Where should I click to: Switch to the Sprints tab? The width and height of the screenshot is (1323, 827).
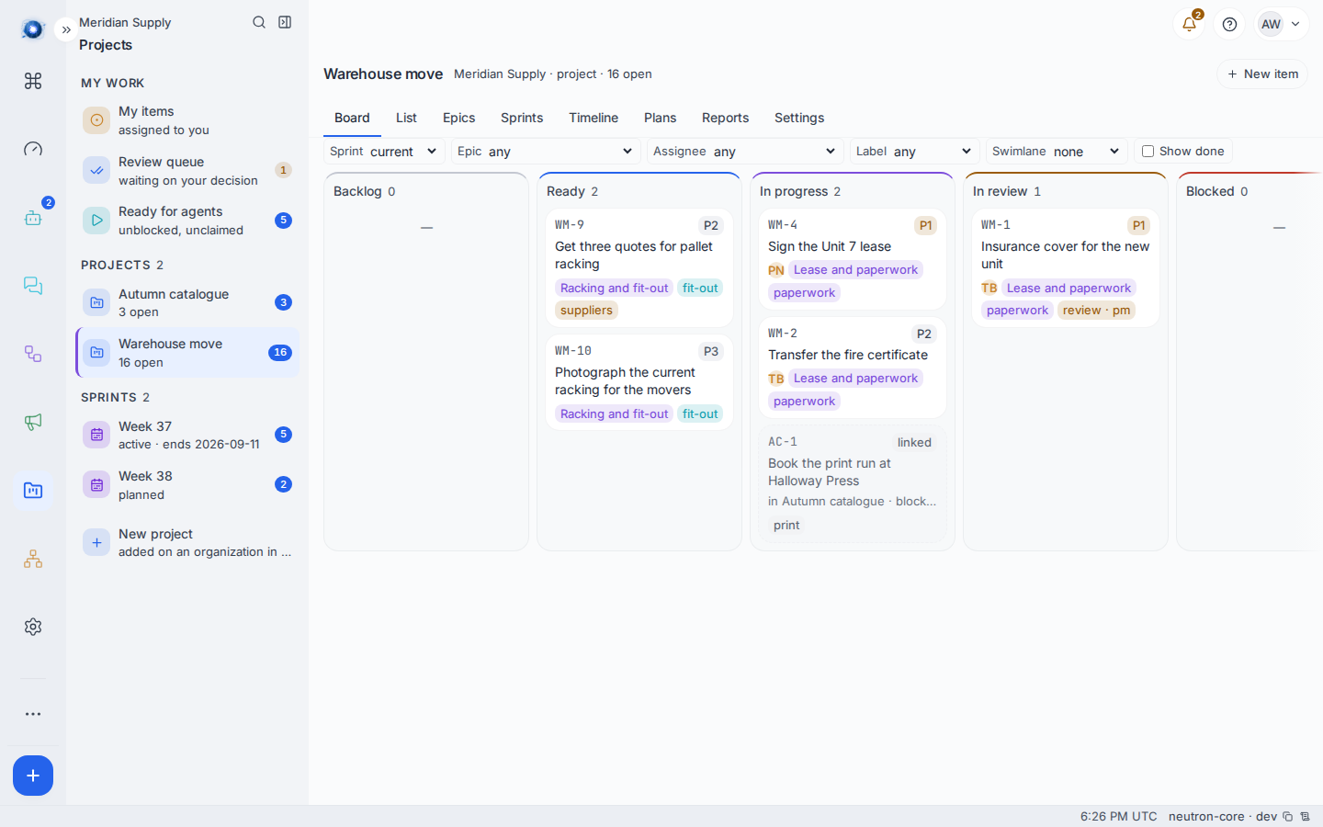pos(522,118)
